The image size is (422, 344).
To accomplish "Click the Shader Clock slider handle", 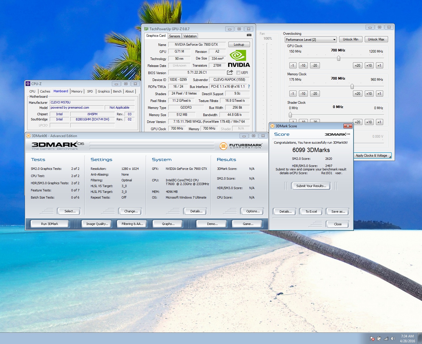I will 290,115.
